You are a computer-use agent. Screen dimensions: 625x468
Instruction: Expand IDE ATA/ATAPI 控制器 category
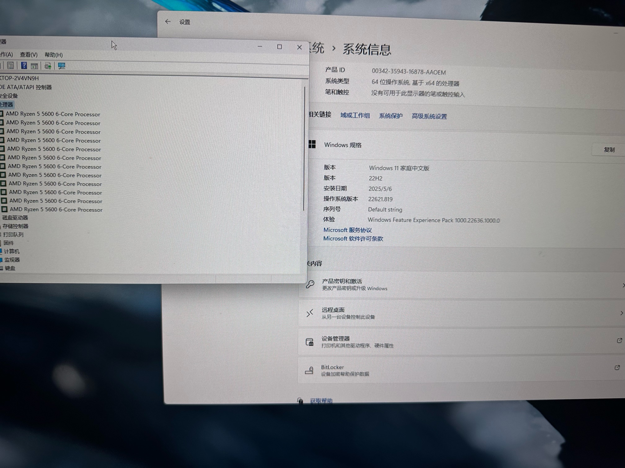click(x=26, y=87)
